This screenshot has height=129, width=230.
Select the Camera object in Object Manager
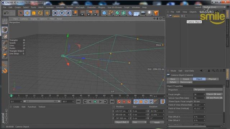pyautogui.click(x=176, y=16)
